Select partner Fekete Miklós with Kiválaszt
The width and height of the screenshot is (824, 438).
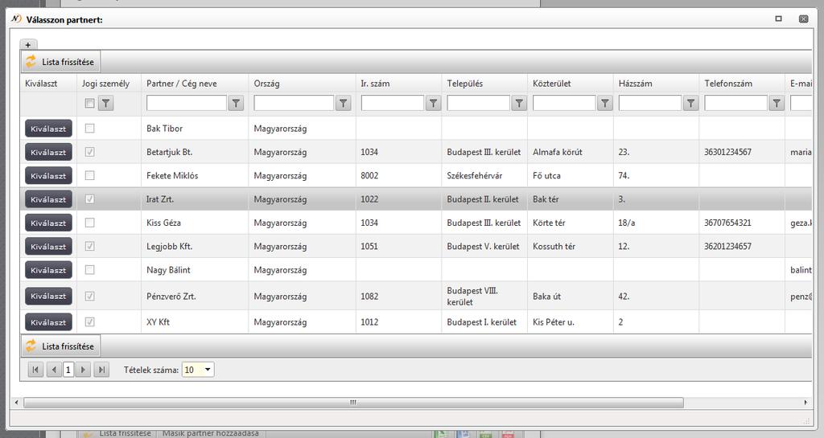point(48,176)
